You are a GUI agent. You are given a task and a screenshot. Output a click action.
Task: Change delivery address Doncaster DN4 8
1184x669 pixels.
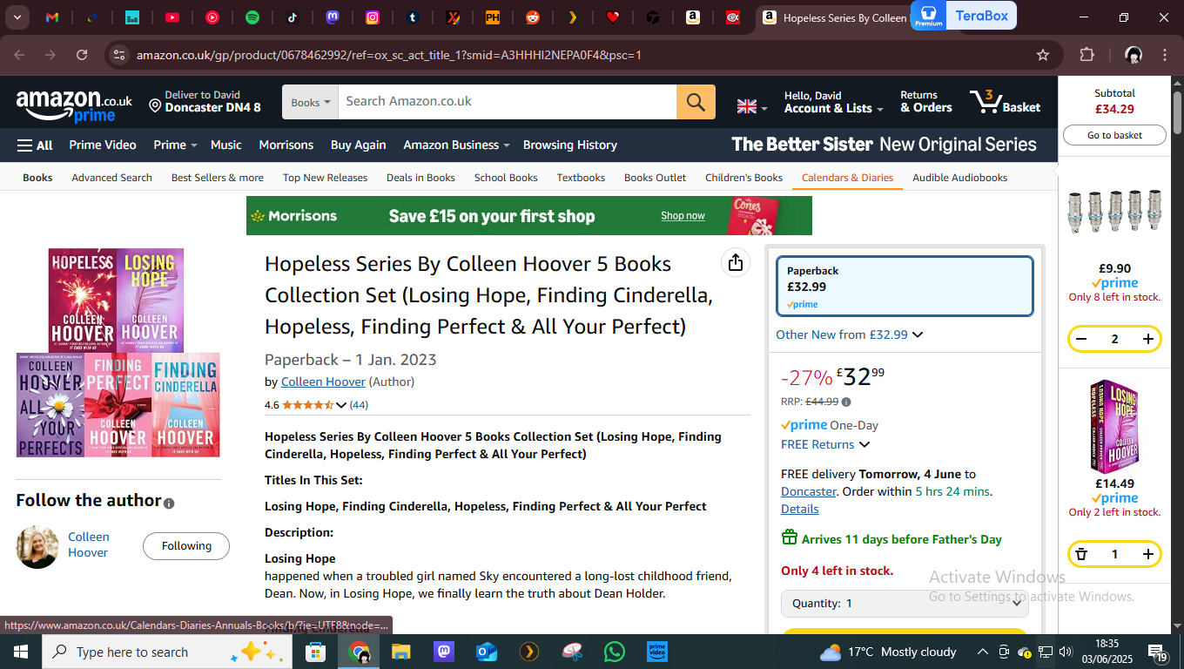(x=205, y=102)
